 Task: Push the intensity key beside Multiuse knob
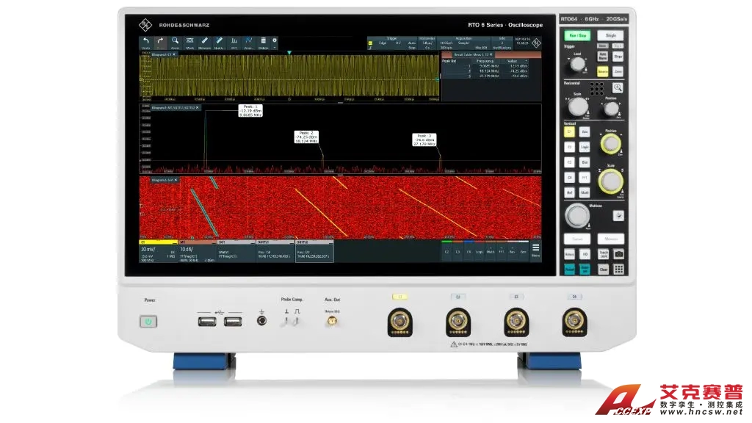tap(618, 216)
